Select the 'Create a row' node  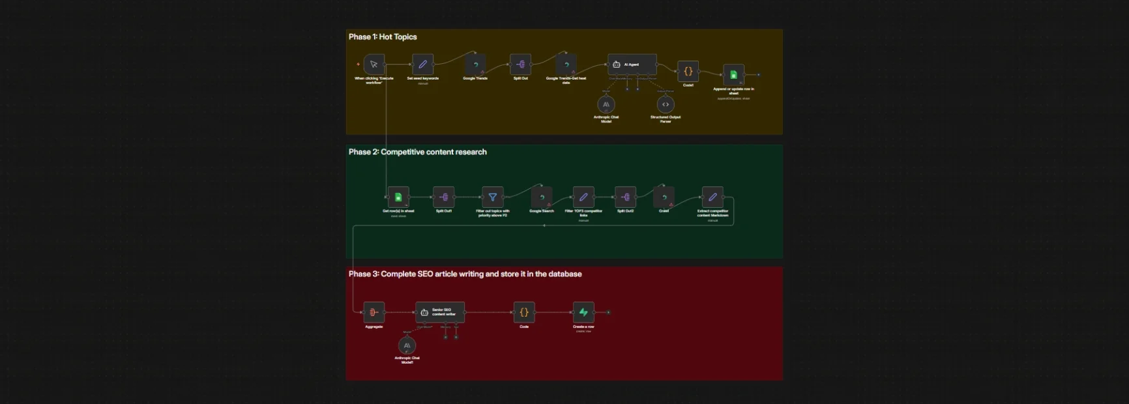tap(583, 312)
